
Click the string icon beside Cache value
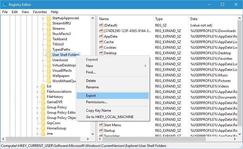click(x=101, y=42)
